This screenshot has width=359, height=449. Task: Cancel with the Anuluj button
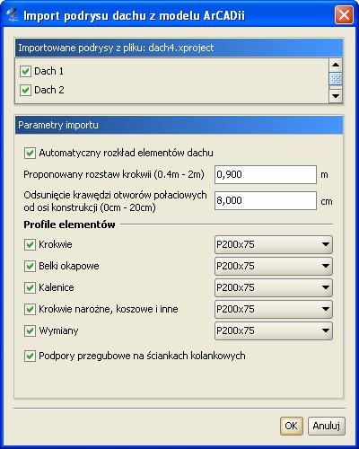pyautogui.click(x=327, y=426)
